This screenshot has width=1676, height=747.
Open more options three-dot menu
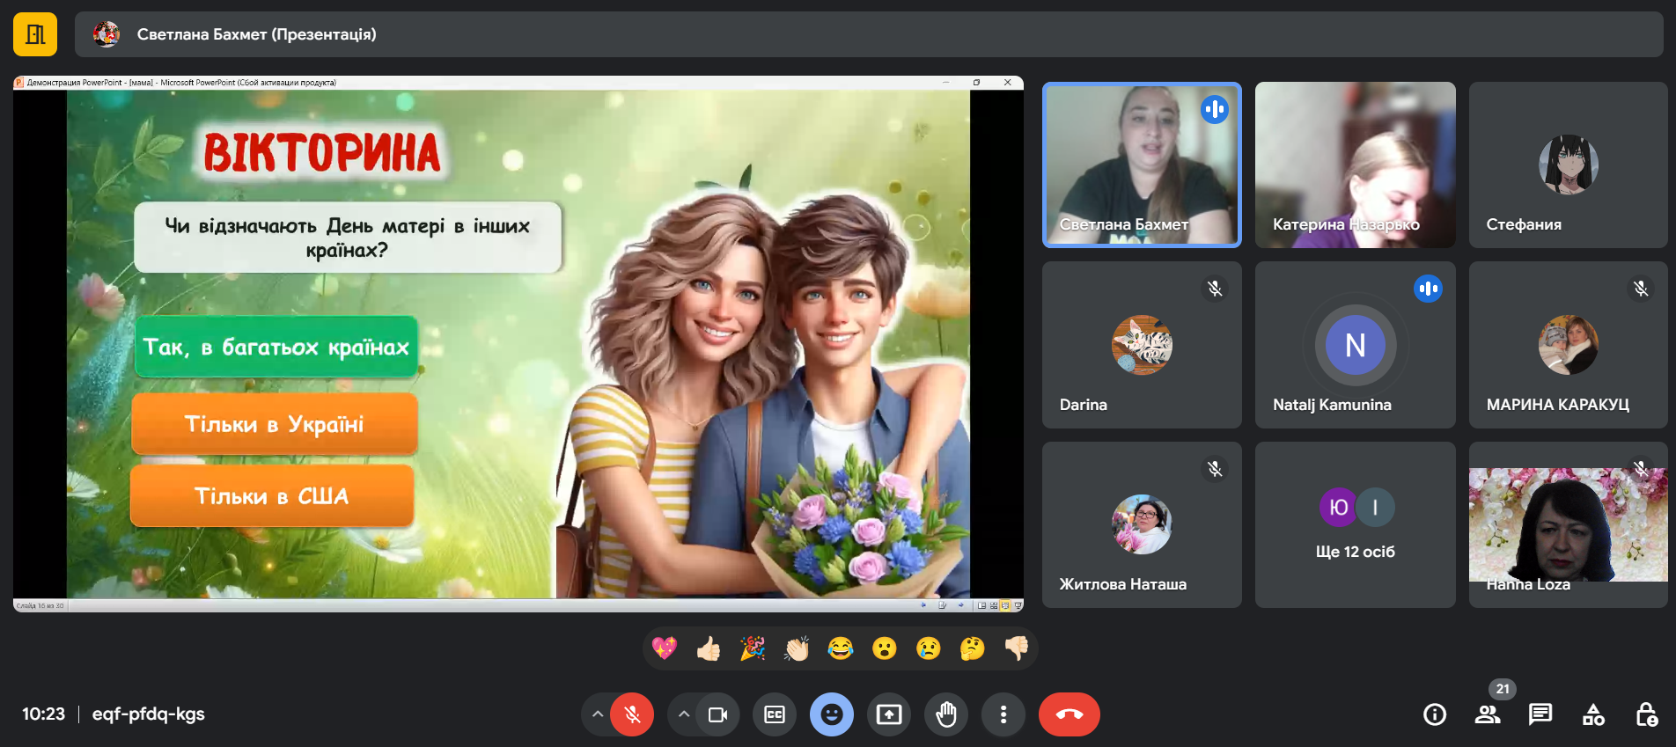(1003, 714)
